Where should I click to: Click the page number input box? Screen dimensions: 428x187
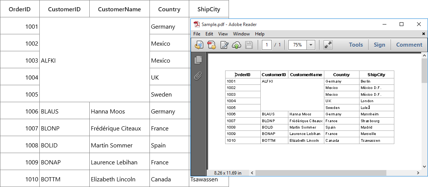coord(267,45)
